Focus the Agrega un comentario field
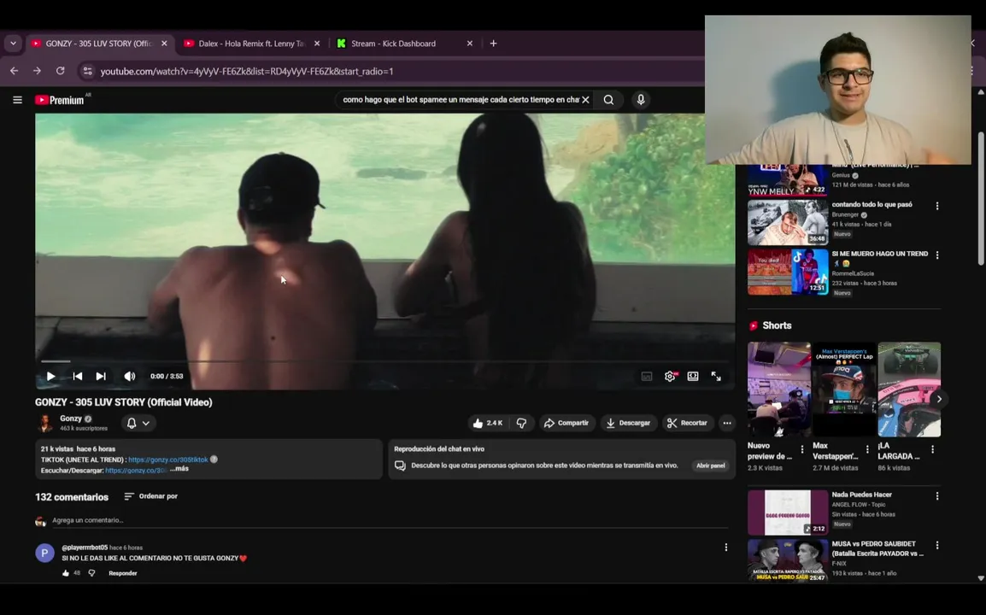Viewport: 986px width, 615px height. pos(390,521)
